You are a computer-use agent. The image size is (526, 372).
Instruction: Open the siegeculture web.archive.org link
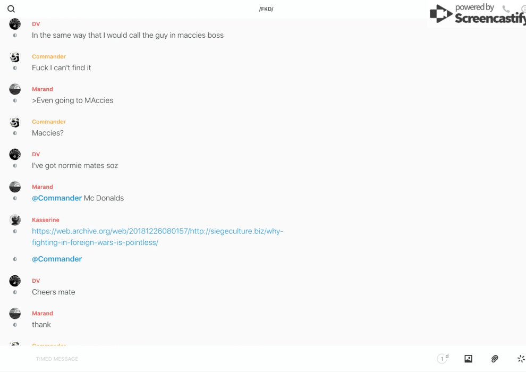[x=157, y=236]
